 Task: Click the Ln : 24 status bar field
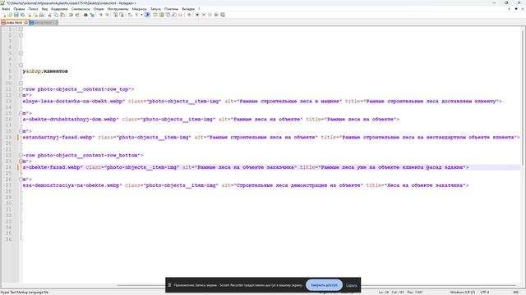[x=384, y=293]
